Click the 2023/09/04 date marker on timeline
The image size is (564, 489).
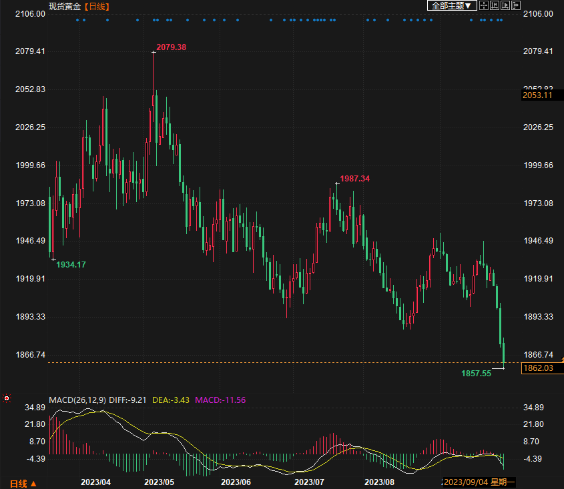[467, 482]
